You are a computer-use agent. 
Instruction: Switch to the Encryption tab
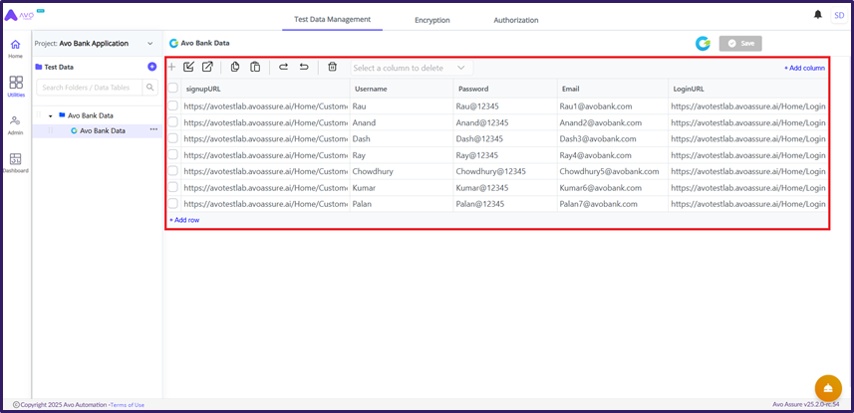(x=431, y=20)
